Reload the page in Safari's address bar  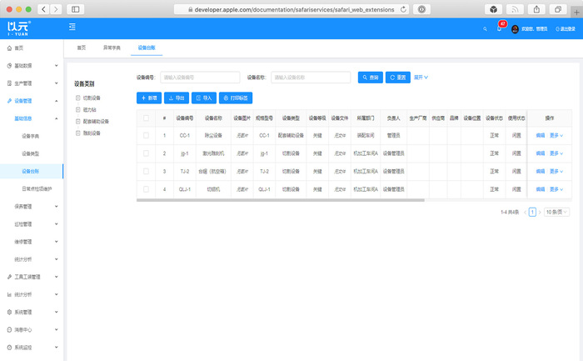pos(404,8)
